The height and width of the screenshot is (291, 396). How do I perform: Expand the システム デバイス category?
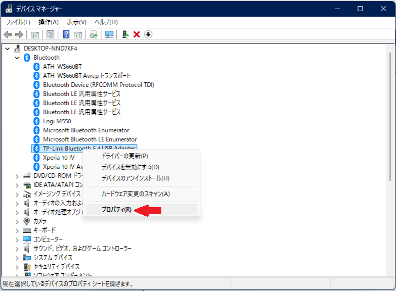[x=17, y=258]
